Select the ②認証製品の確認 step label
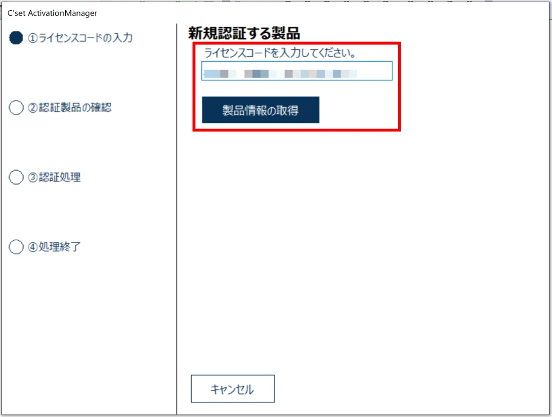The width and height of the screenshot is (552, 417). pos(70,108)
